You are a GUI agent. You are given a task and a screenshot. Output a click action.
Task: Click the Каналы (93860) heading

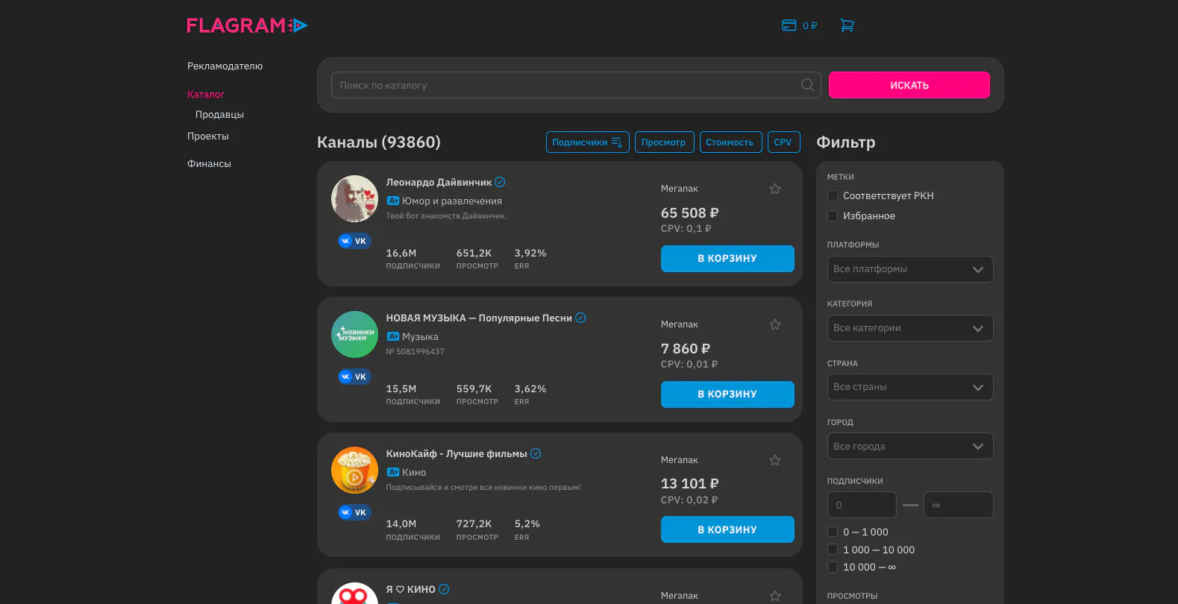point(379,142)
